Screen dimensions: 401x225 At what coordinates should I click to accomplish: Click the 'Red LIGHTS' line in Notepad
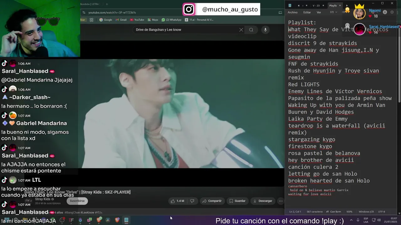coord(304,84)
